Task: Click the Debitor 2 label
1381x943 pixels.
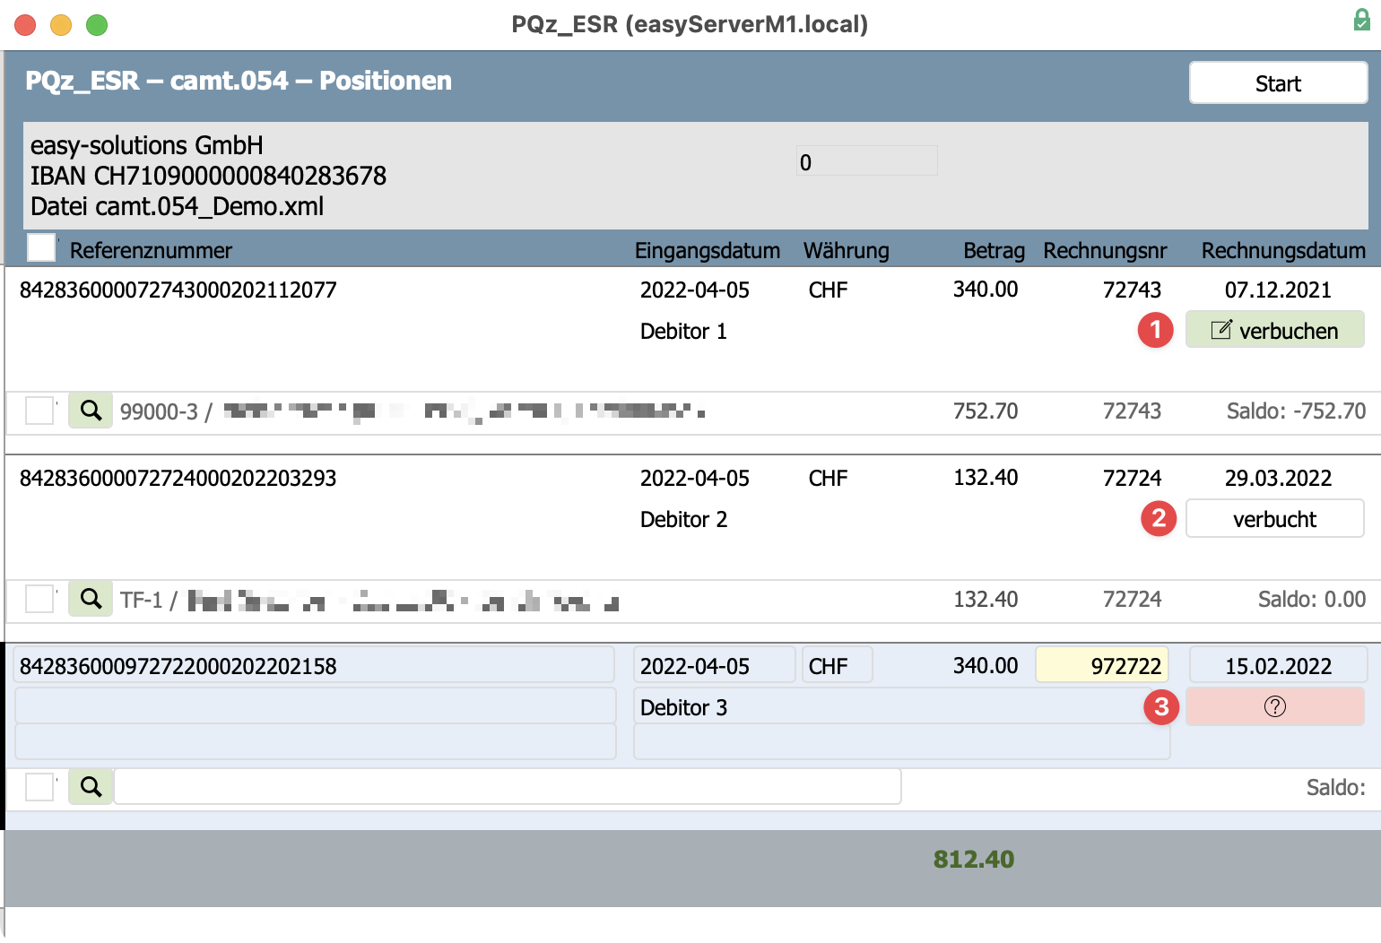Action: pos(683,519)
